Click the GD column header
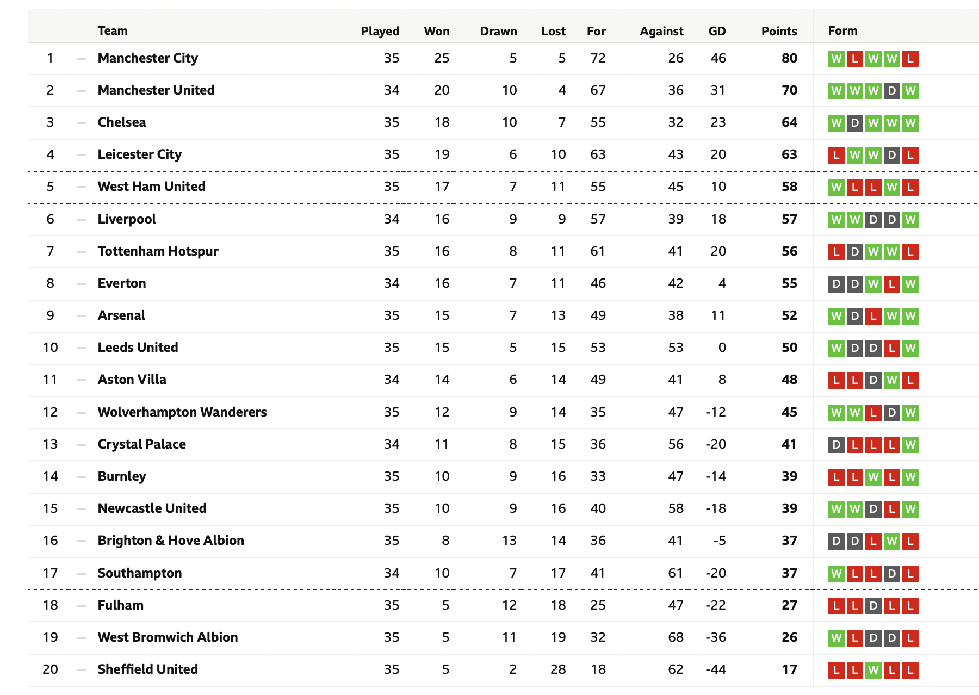The image size is (979, 695). click(x=717, y=32)
